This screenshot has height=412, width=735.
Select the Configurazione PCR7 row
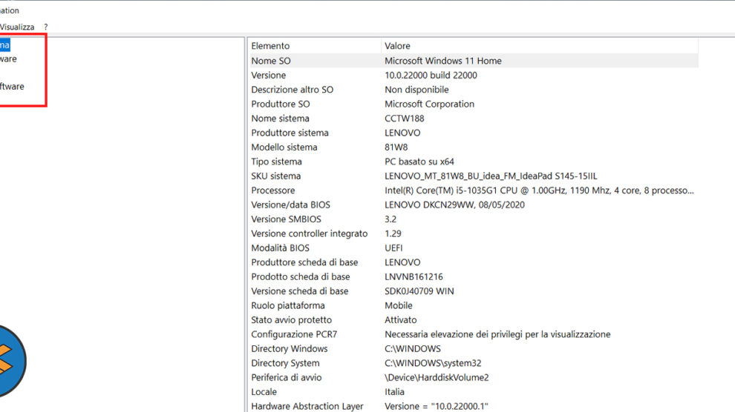tap(294, 335)
